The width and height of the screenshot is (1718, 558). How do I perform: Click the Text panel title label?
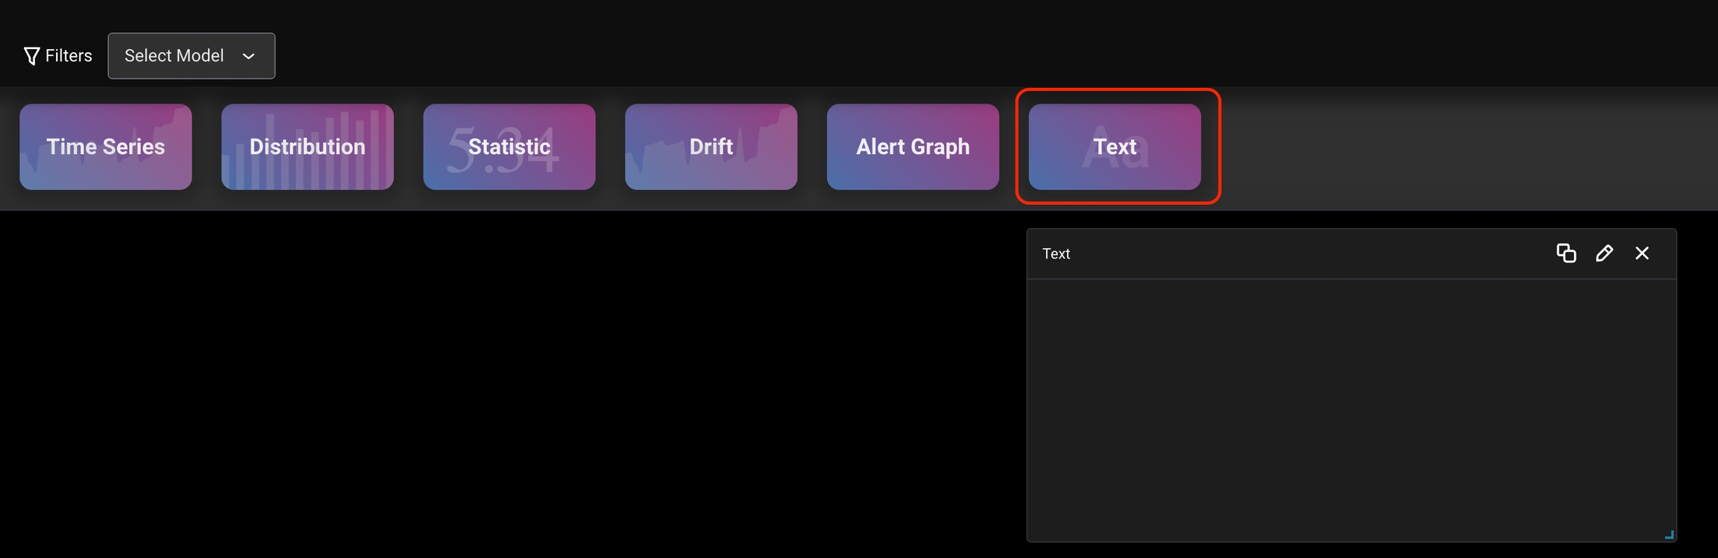pyautogui.click(x=1056, y=253)
